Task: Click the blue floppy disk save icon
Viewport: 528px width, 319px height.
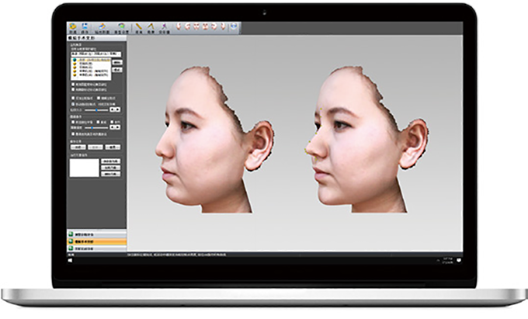Action: click(x=85, y=27)
